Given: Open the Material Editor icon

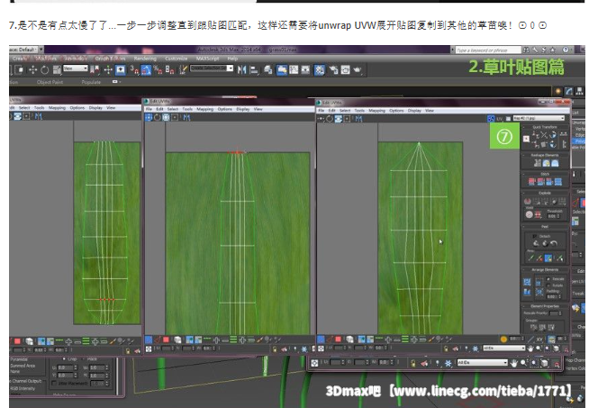Looking at the screenshot, I should click(320, 69).
